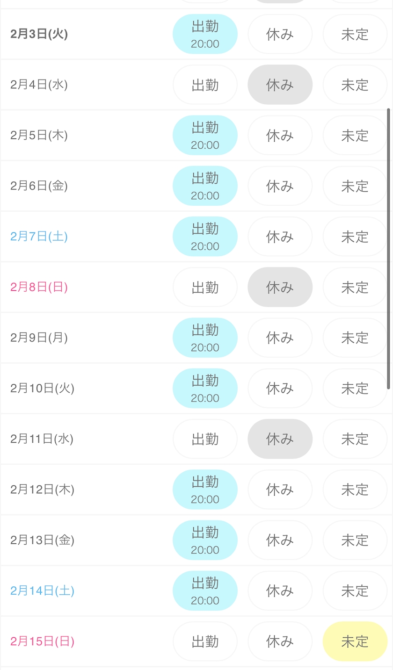
Task: Set Feb 12 (木) to 休み
Action: [280, 490]
